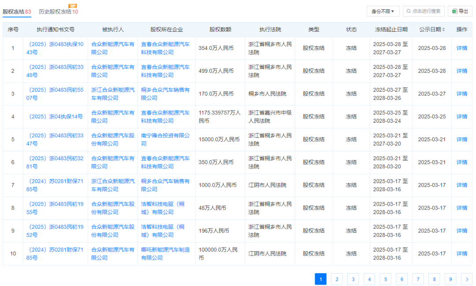
Task: View 详情 for row 4
Action: [x=462, y=117]
